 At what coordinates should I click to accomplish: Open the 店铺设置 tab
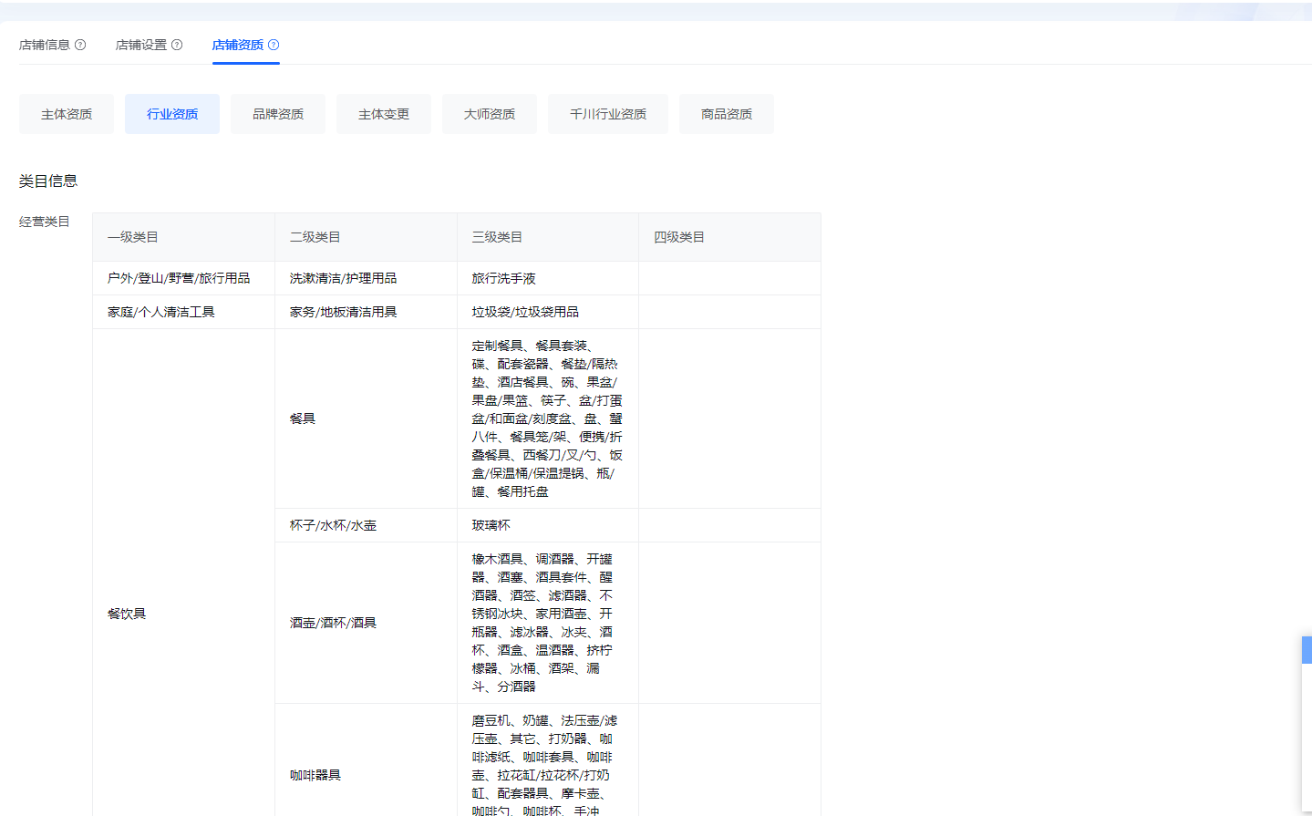click(141, 45)
